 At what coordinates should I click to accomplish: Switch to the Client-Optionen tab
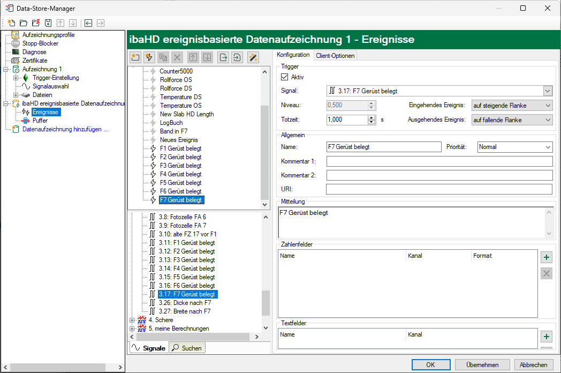(335, 56)
